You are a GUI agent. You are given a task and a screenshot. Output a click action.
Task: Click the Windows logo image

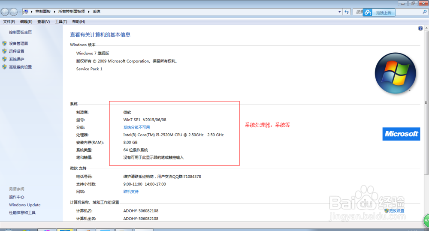(x=396, y=73)
